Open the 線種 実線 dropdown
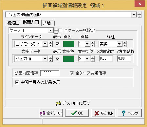 (119, 44)
